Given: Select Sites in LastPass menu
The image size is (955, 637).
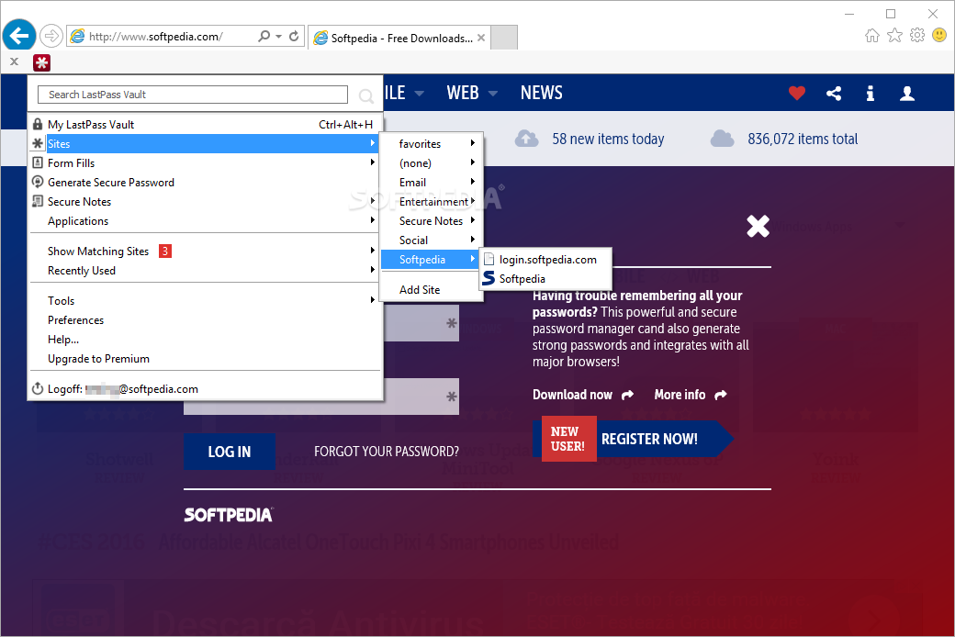Looking at the screenshot, I should coord(206,144).
